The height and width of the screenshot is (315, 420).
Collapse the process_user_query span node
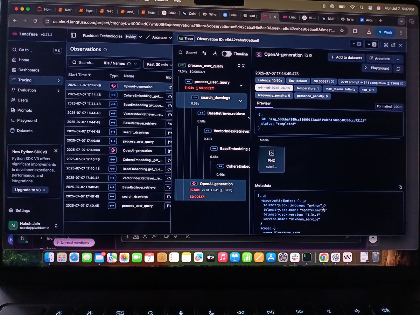tap(241, 85)
